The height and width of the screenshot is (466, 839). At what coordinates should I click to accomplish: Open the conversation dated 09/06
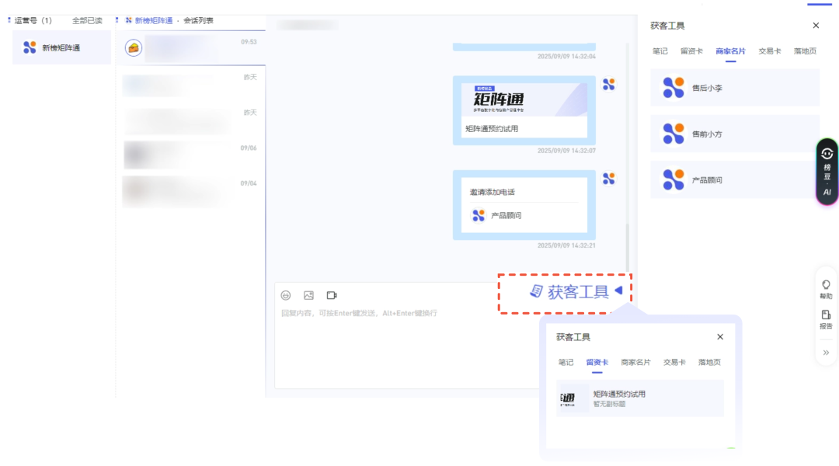[191, 155]
